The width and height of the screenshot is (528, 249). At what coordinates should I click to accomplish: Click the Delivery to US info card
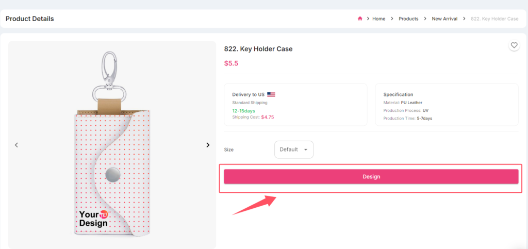(x=295, y=105)
